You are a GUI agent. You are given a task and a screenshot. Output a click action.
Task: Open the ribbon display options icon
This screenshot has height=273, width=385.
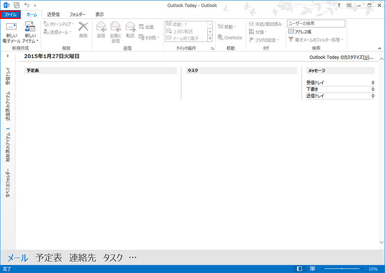pos(349,5)
